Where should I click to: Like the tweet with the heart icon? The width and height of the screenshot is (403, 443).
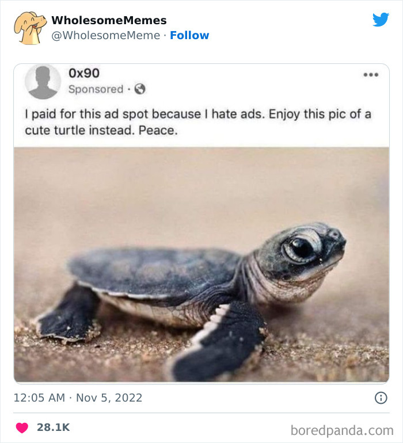(x=22, y=428)
